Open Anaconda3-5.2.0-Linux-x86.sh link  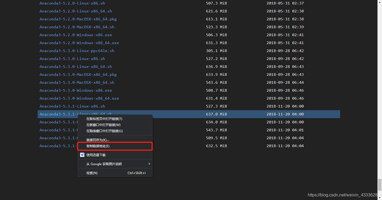point(72,3)
